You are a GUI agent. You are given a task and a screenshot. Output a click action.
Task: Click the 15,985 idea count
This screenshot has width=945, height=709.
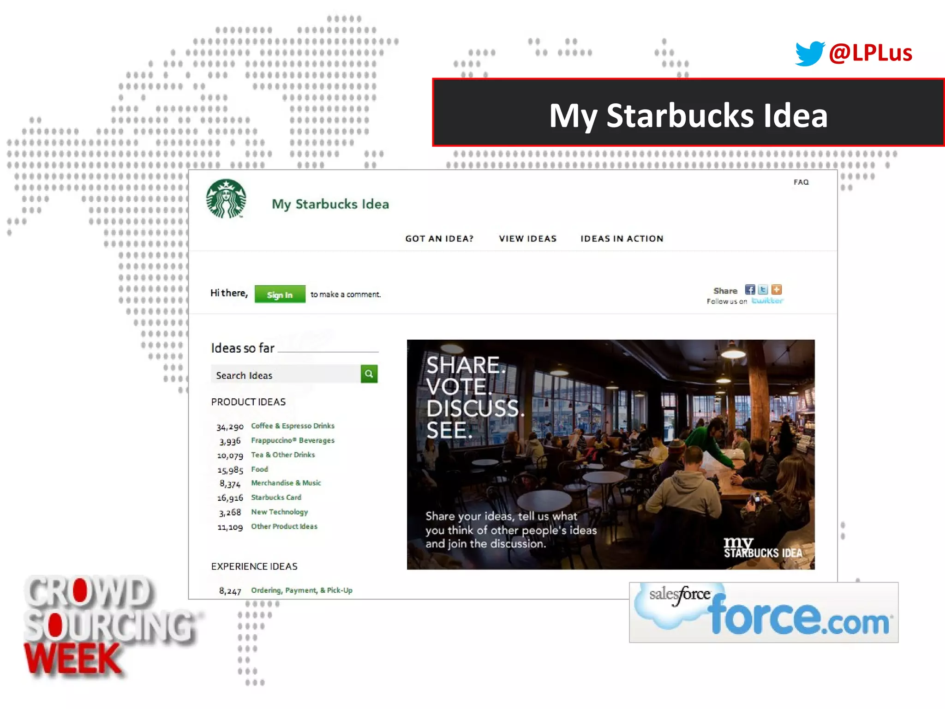230,470
